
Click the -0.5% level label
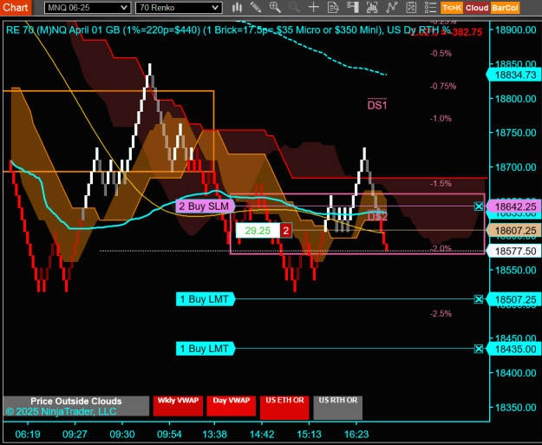coord(441,54)
